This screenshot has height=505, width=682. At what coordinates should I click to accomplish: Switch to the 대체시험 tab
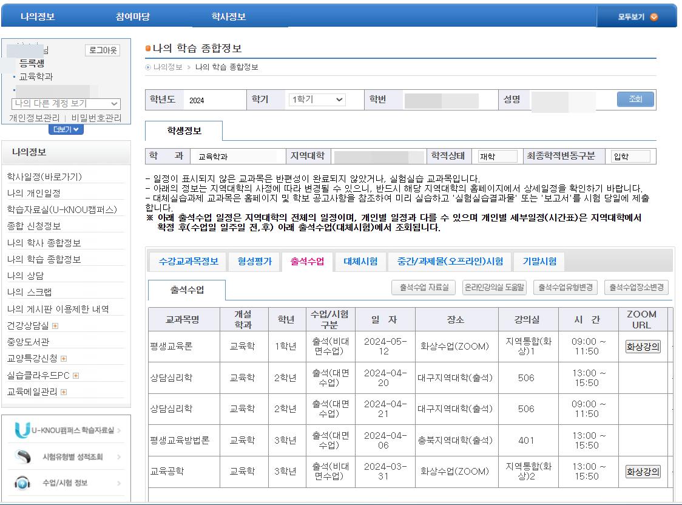click(360, 262)
